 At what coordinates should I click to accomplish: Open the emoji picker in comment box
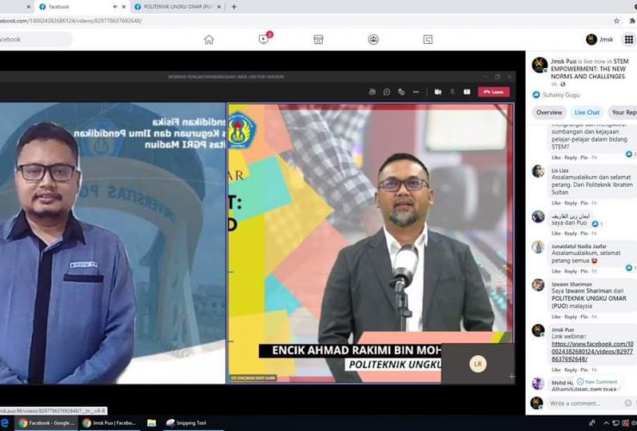pyautogui.click(x=628, y=403)
